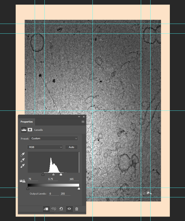Click the "Preset:" label
The height and width of the screenshot is (221, 185).
[x=25, y=139]
